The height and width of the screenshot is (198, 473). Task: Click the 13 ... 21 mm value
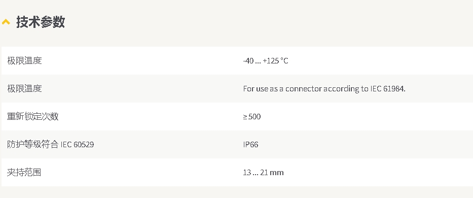(x=263, y=173)
